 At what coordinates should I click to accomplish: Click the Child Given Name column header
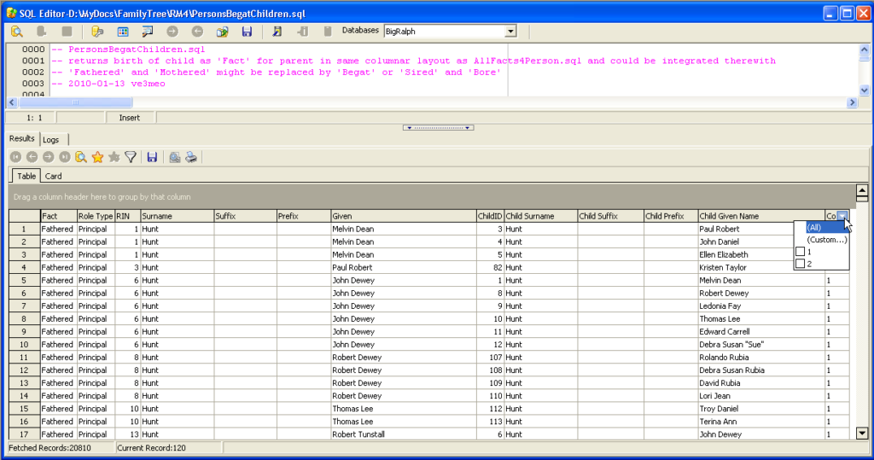(x=761, y=216)
